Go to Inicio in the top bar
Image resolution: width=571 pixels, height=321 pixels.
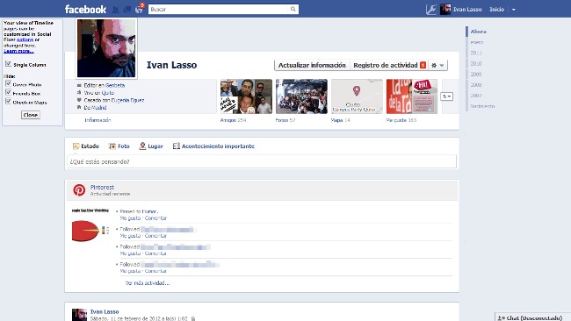point(496,10)
